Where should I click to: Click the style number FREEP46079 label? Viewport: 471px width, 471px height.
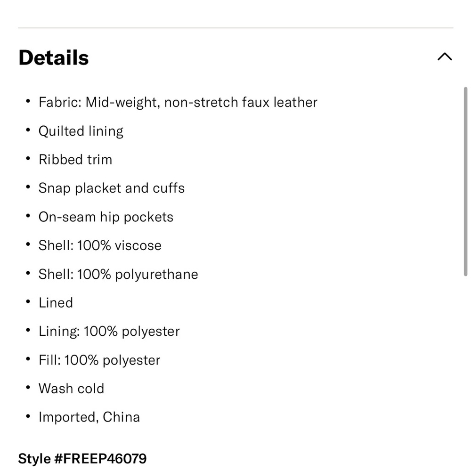point(82,458)
